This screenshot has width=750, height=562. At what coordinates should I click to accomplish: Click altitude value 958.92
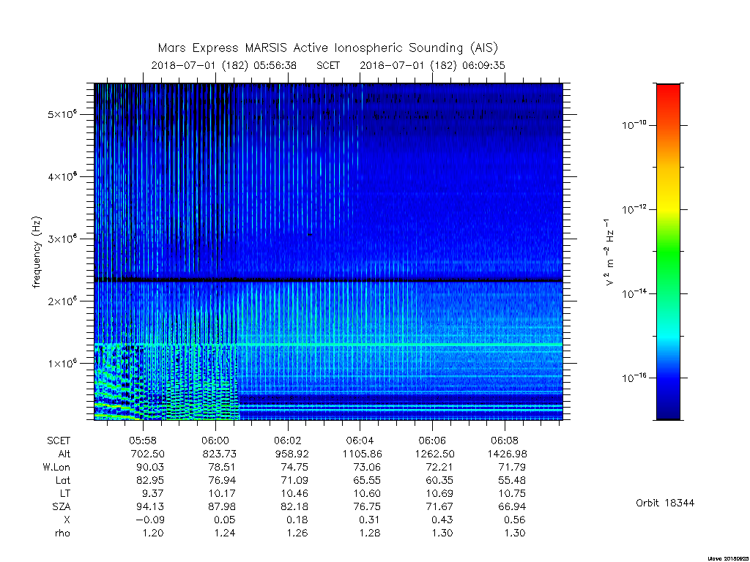pos(292,454)
